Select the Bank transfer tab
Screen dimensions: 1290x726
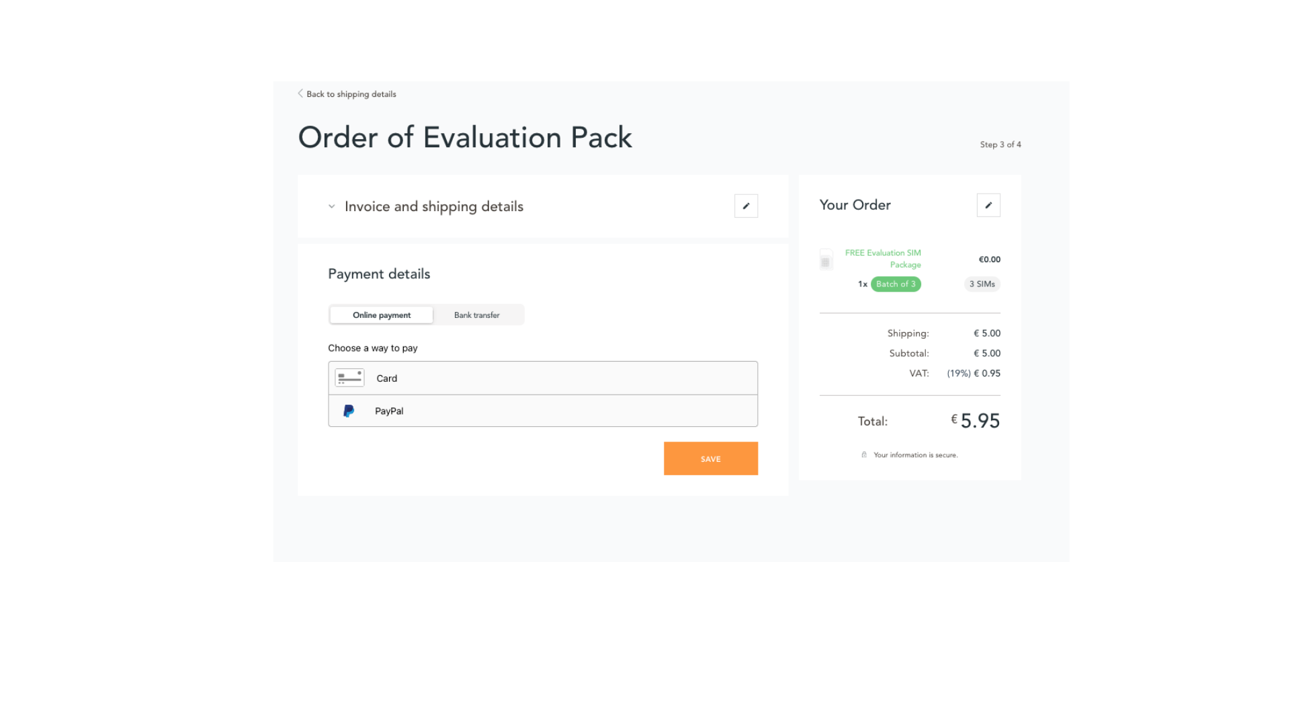pyautogui.click(x=476, y=315)
